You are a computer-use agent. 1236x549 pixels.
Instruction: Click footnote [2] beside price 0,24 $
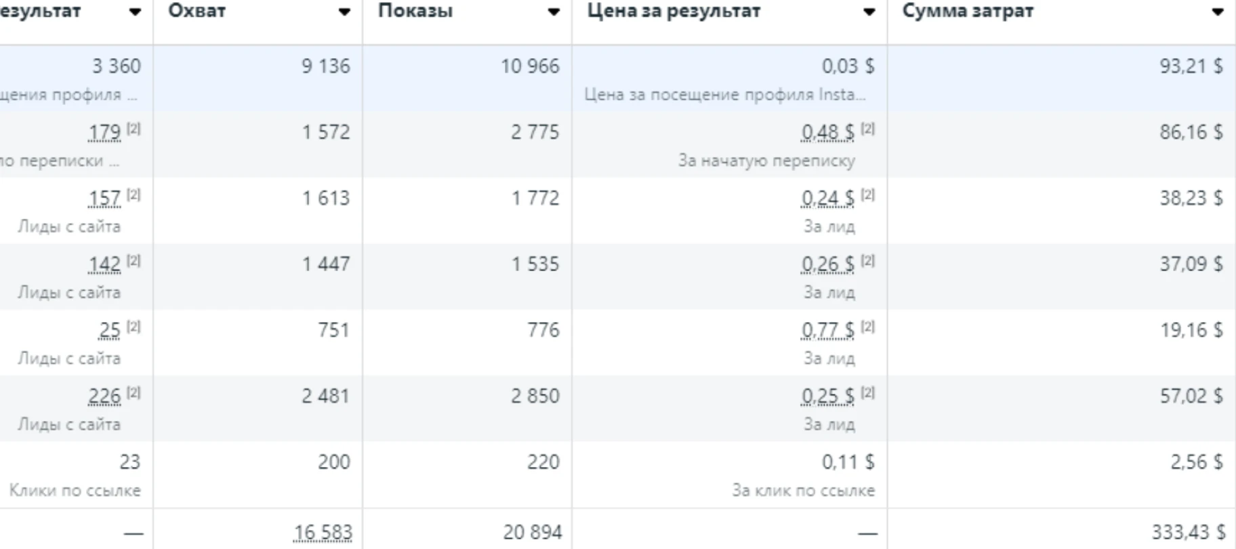[868, 195]
